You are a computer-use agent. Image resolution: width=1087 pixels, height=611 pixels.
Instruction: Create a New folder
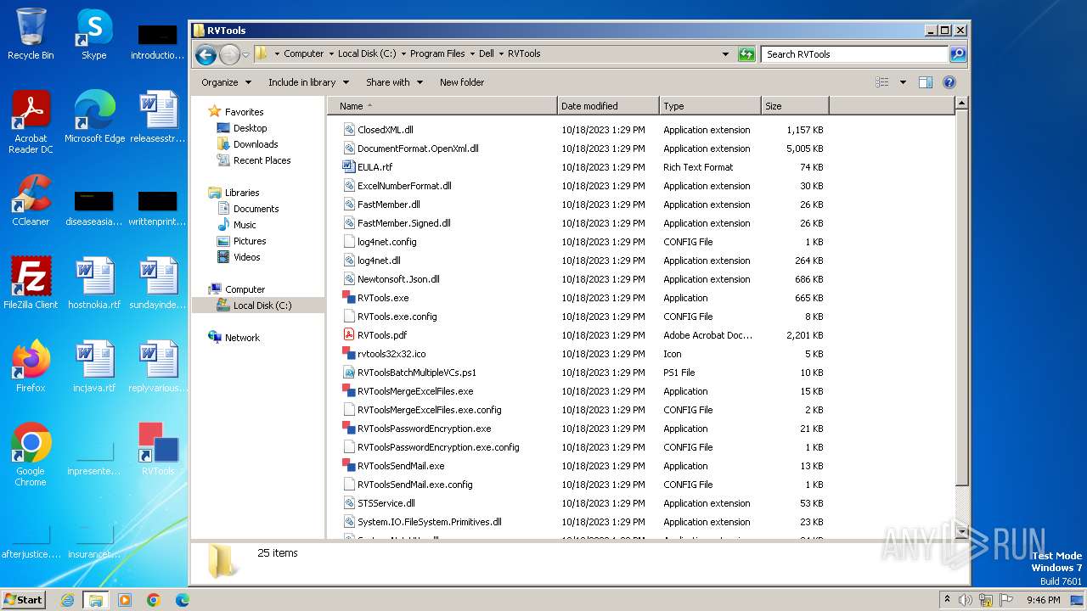pyautogui.click(x=462, y=82)
